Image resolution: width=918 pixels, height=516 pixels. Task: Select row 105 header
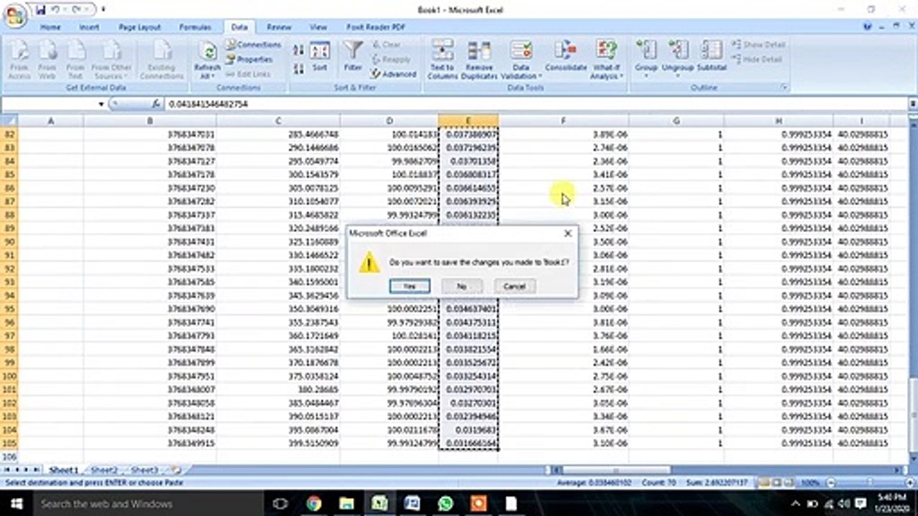coord(11,443)
